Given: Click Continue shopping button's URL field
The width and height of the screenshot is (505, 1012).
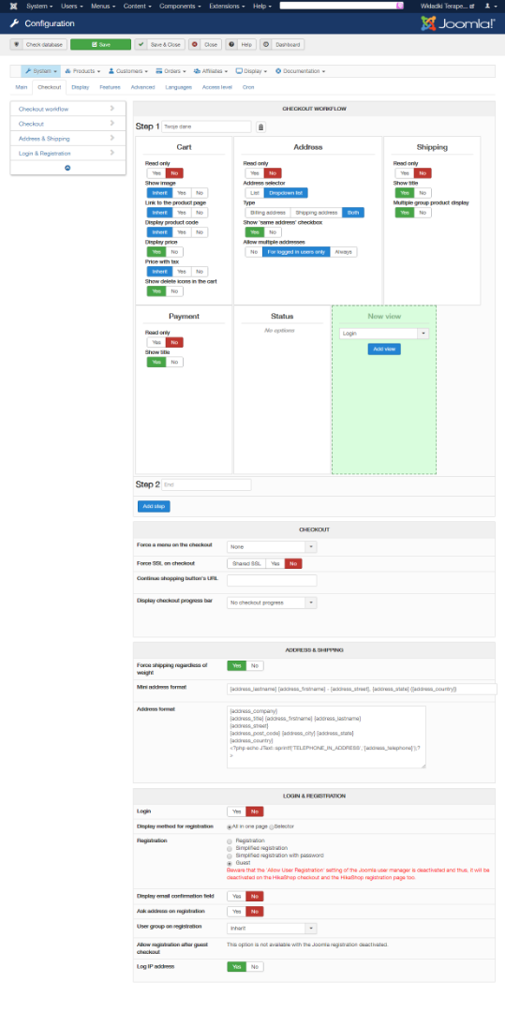Looking at the screenshot, I should coord(272,580).
